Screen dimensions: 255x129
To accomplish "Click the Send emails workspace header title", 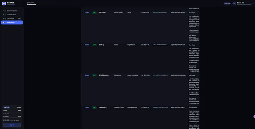I will [31, 4].
